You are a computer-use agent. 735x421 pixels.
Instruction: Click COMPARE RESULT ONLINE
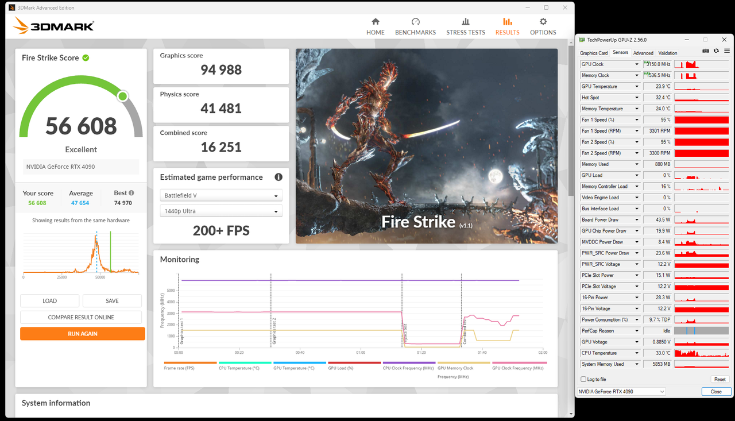(81, 317)
